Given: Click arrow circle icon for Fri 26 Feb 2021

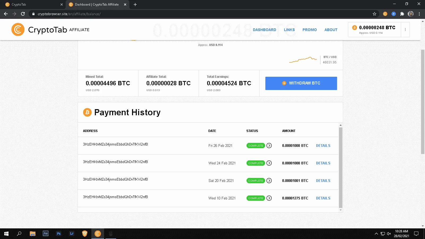Looking at the screenshot, I should click(269, 146).
